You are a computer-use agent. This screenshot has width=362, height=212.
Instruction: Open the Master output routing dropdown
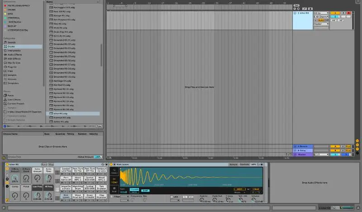320,24
